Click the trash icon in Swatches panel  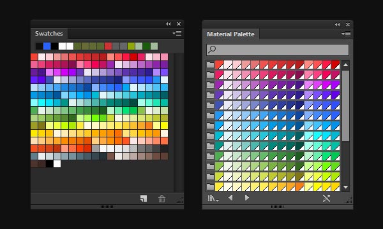click(161, 198)
